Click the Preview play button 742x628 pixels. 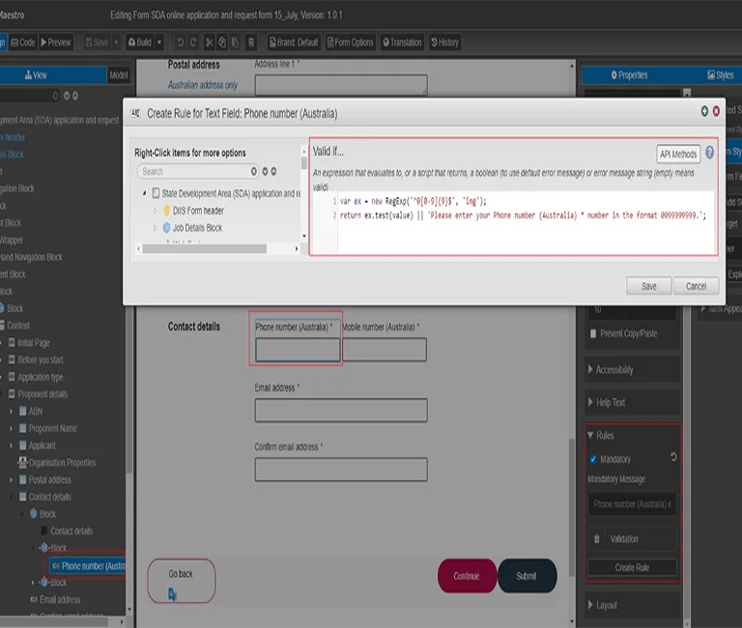56,43
